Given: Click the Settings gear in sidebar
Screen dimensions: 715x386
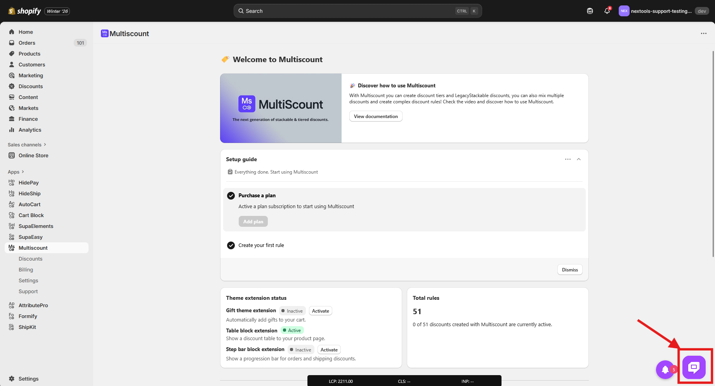Looking at the screenshot, I should [12, 379].
